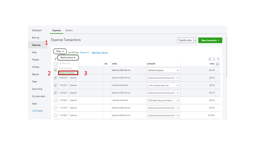Image resolution: width=256 pixels, height=144 pixels.
Task: Uncheck the $21.50 Bayshore CalOil row checkbox
Action: click(x=55, y=70)
